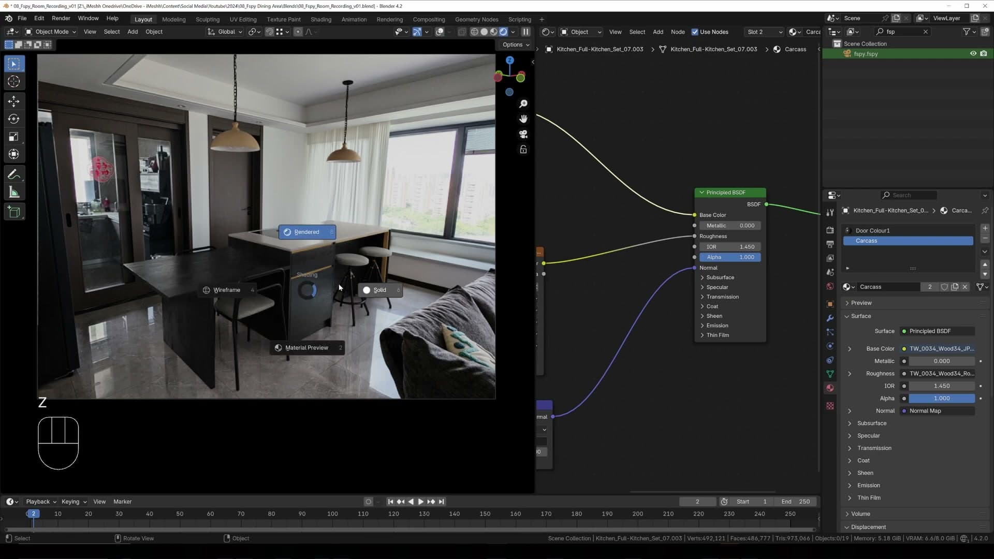The image size is (994, 559).
Task: Switch viewport to wireframe shading button
Action: click(x=474, y=32)
